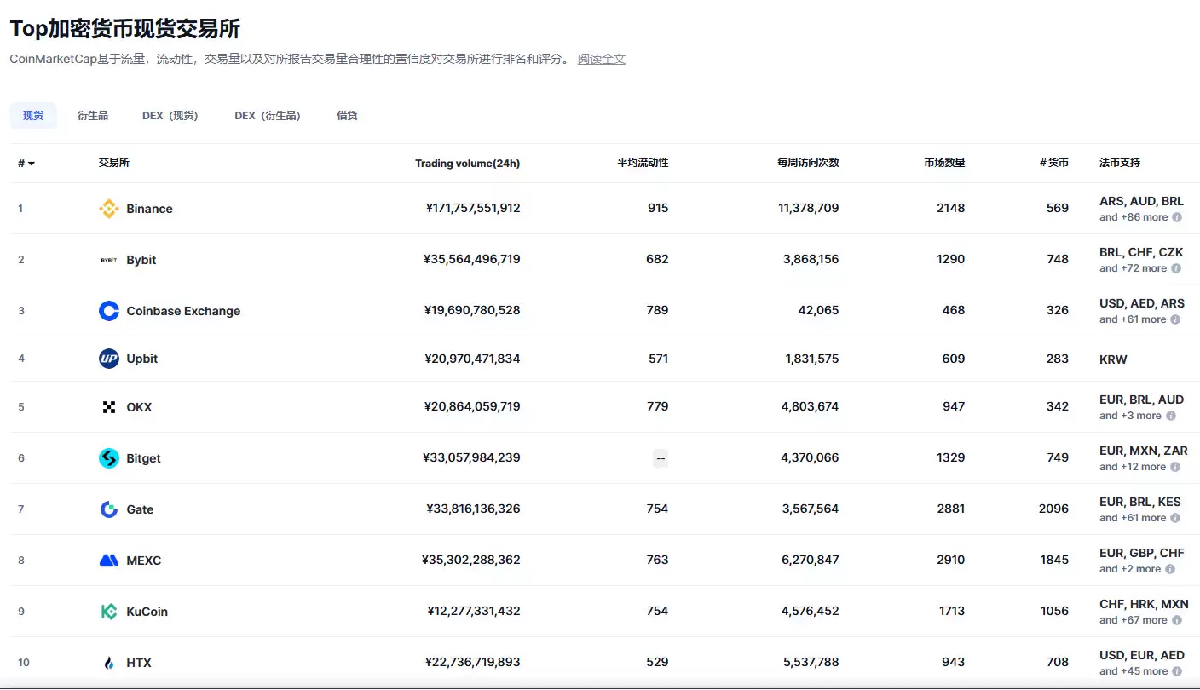Image resolution: width=1200 pixels, height=690 pixels.
Task: Click the Upbit logo icon
Action: click(108, 359)
